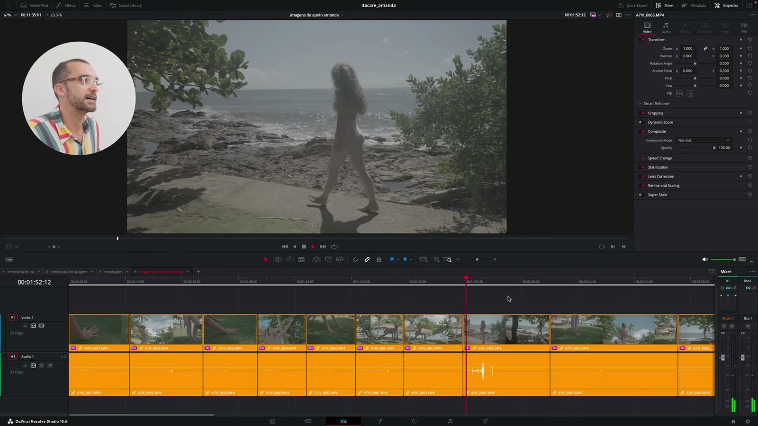Activate the Blade Edit Mode tool
The height and width of the screenshot is (426, 758).
[301, 259]
